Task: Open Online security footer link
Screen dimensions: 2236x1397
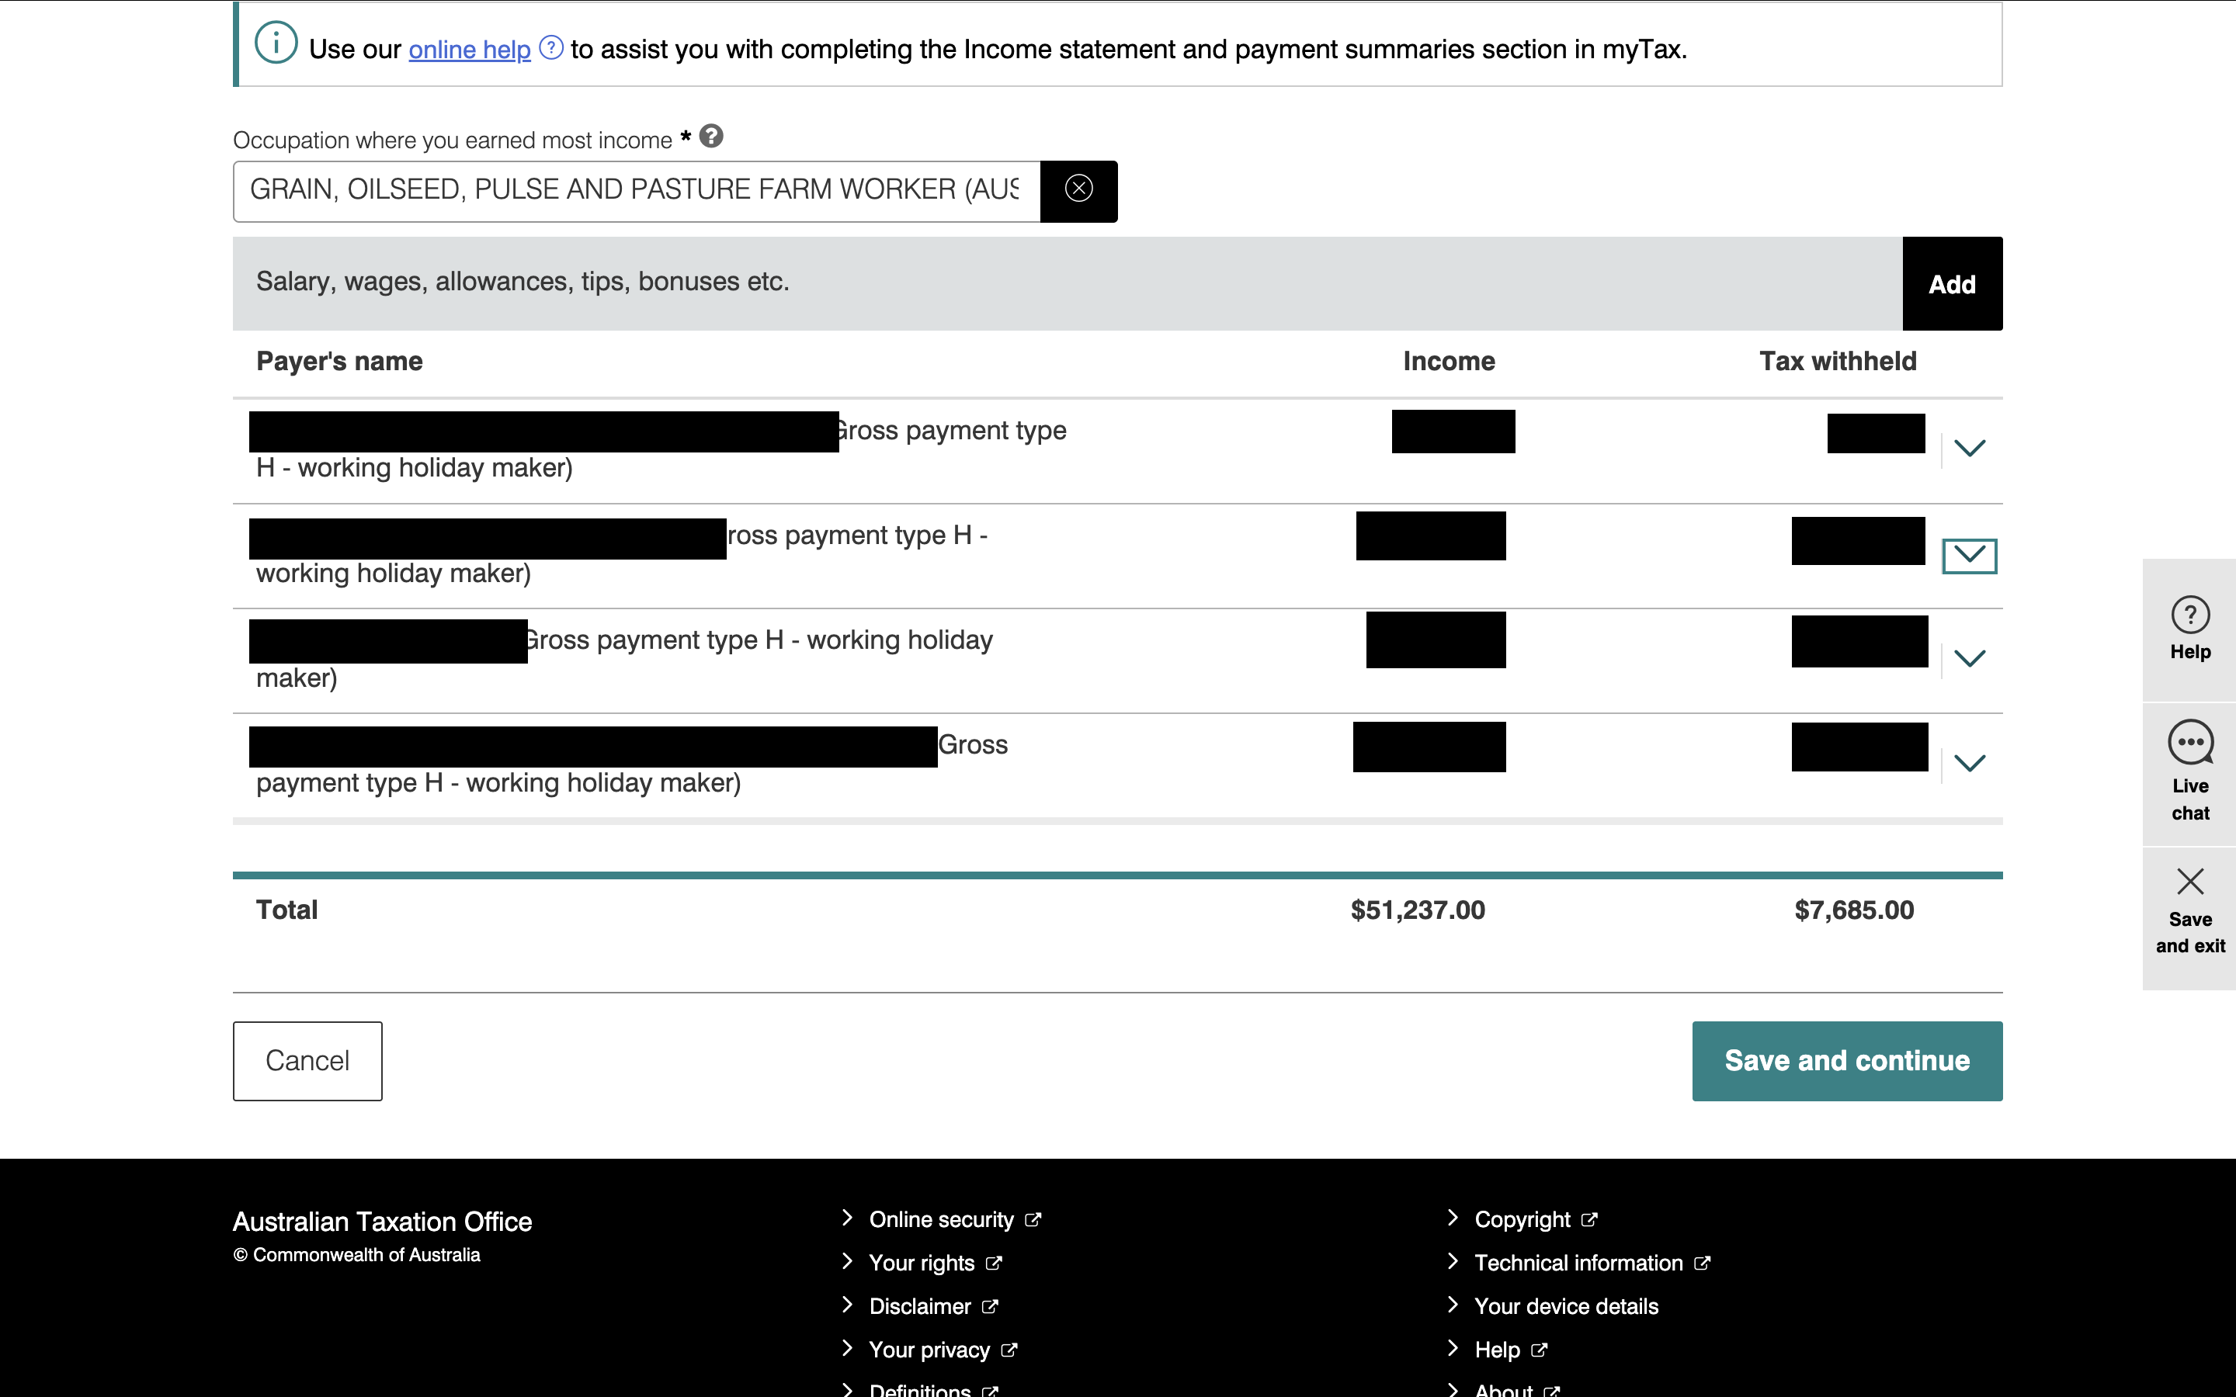Action: [x=954, y=1219]
